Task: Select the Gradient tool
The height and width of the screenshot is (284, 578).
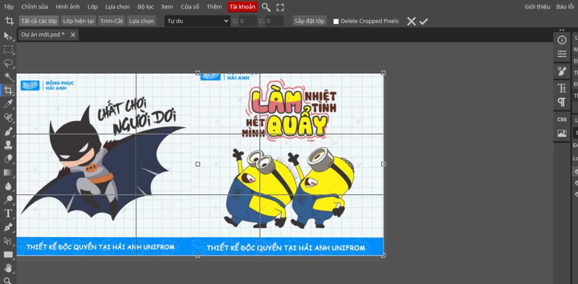Action: pyautogui.click(x=8, y=173)
